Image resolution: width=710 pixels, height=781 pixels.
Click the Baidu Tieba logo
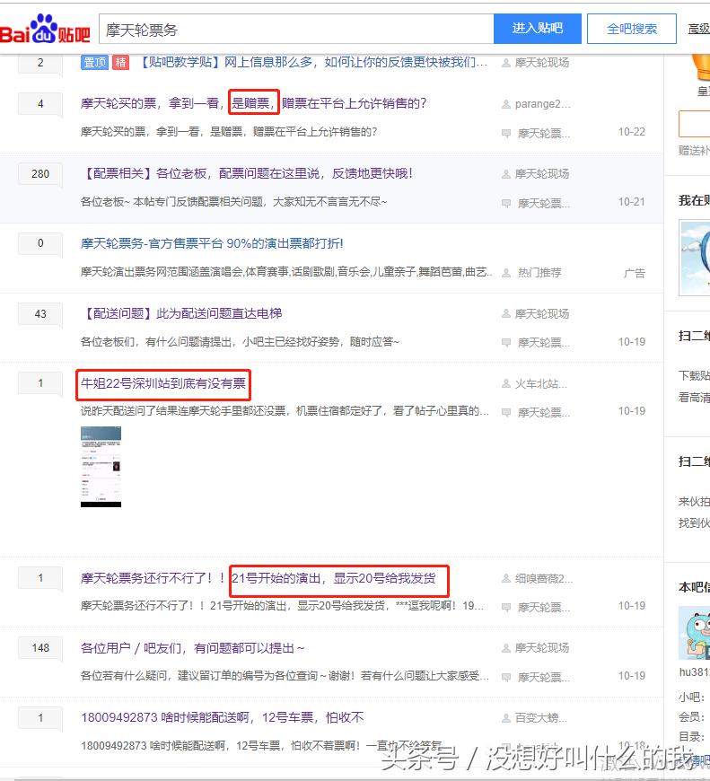point(45,29)
